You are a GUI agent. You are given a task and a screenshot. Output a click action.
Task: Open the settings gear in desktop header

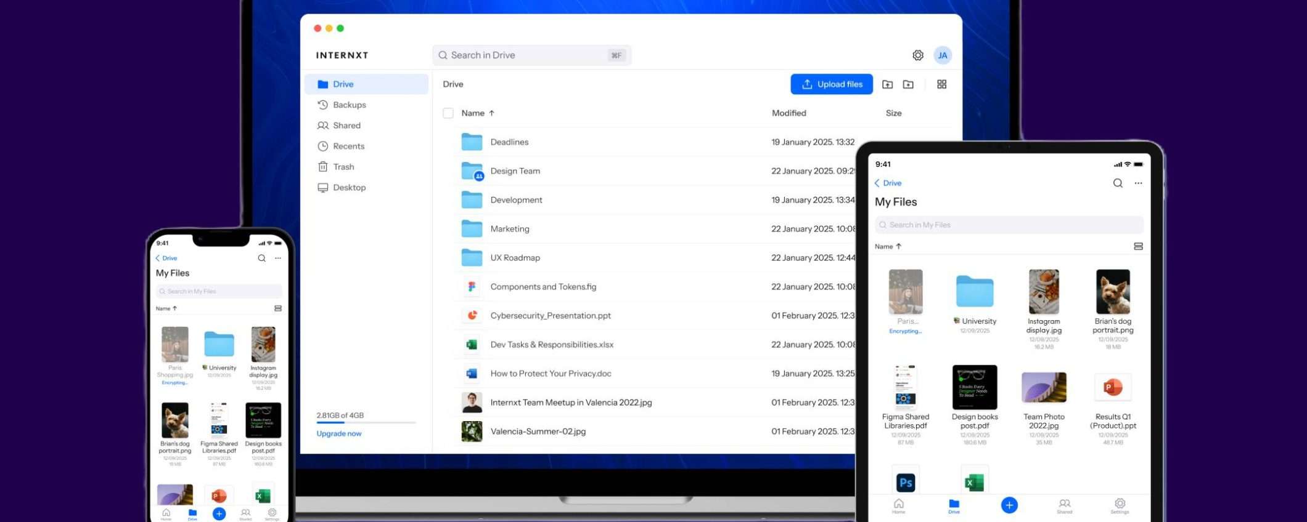point(917,55)
